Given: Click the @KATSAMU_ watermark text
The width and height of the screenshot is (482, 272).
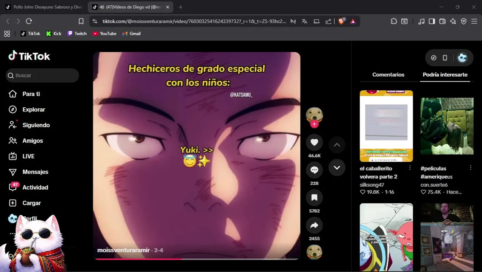Looking at the screenshot, I should (x=241, y=95).
